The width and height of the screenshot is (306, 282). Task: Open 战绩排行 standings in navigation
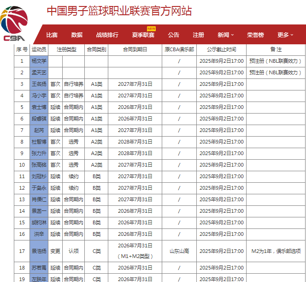(x=107, y=35)
